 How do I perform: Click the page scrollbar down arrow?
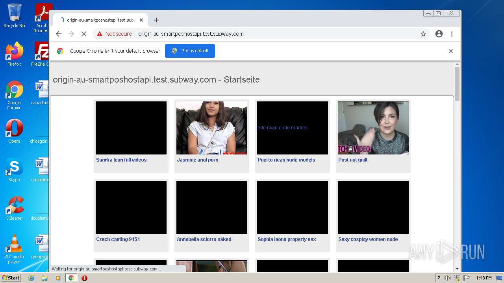(x=457, y=269)
